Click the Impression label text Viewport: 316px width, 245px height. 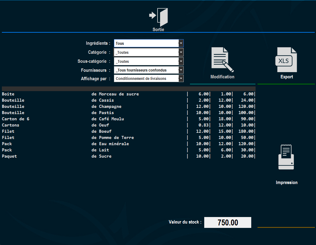tap(286, 183)
